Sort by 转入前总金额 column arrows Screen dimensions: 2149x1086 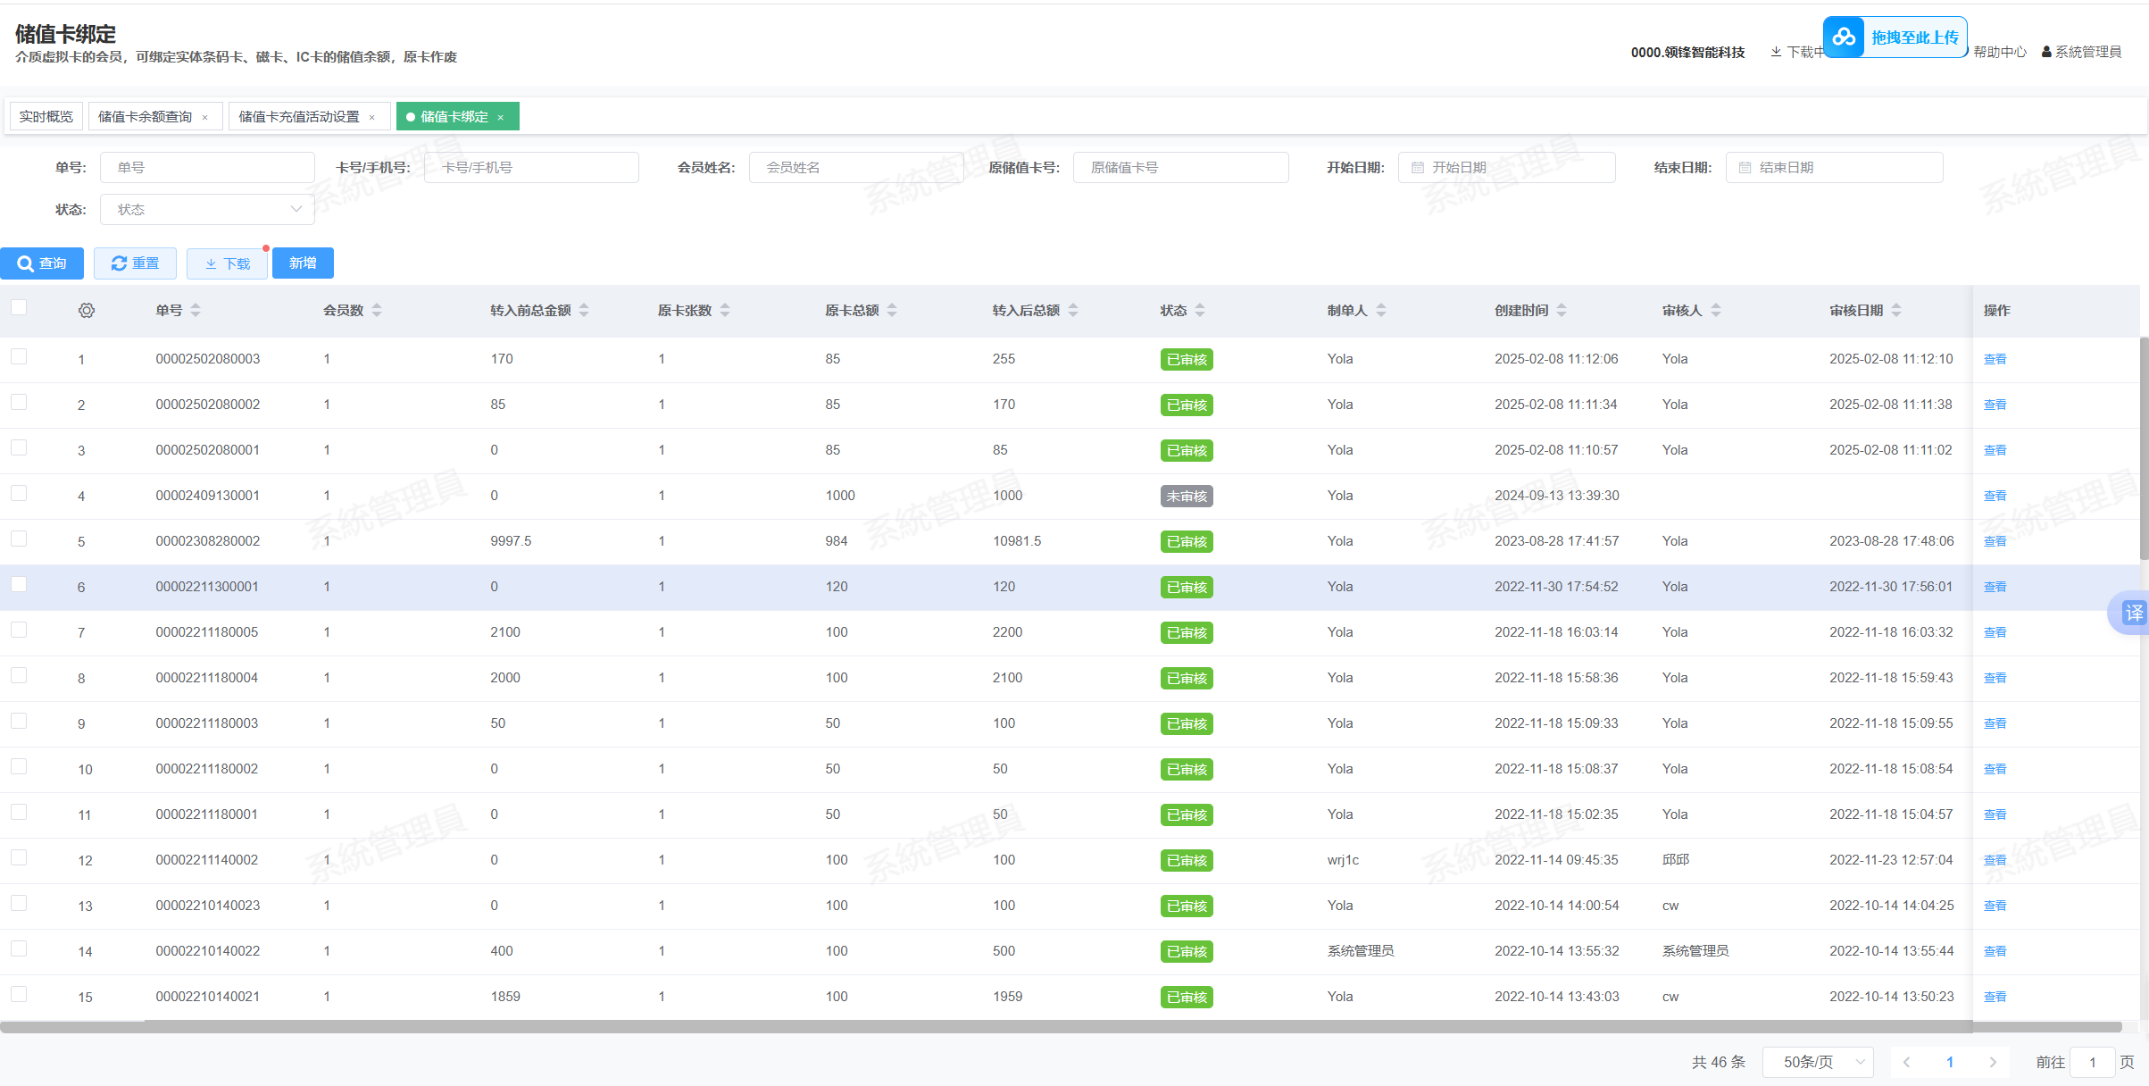point(584,311)
